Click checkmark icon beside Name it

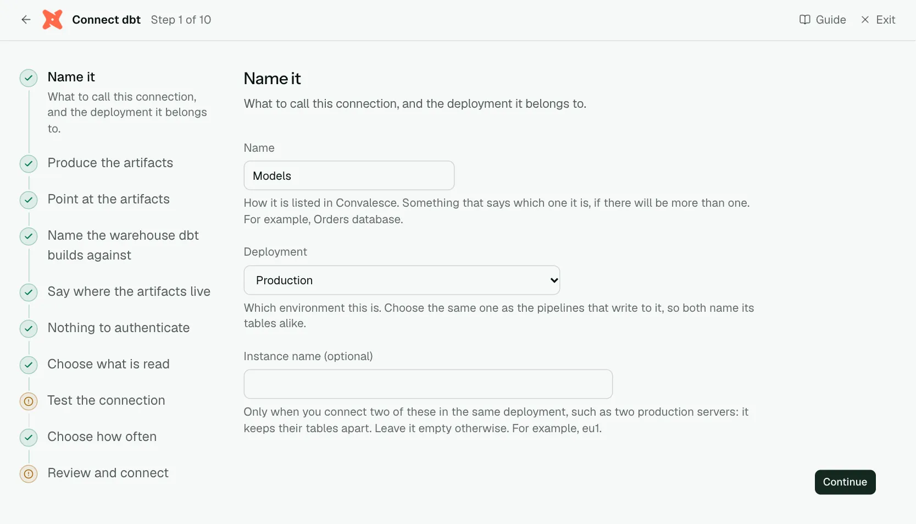pyautogui.click(x=29, y=78)
